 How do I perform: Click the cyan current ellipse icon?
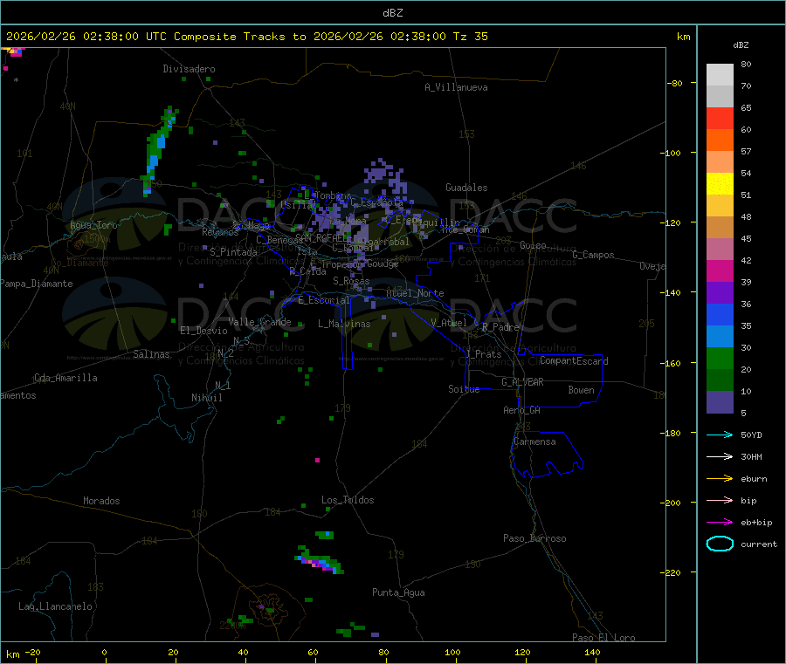point(720,544)
